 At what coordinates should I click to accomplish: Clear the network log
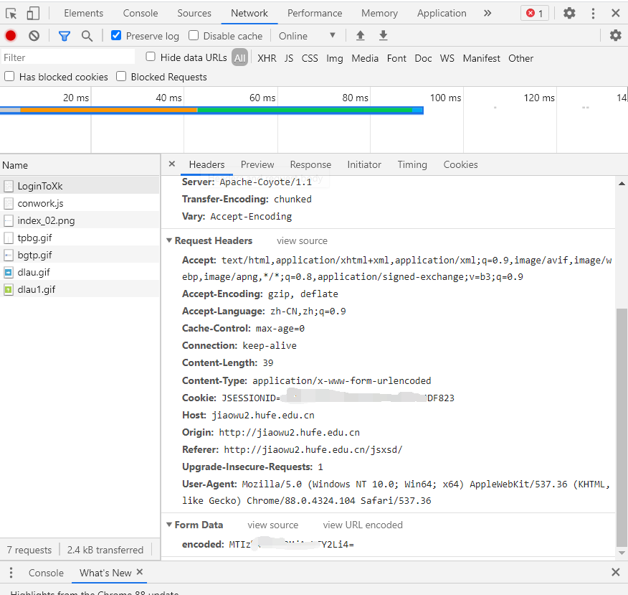(34, 36)
